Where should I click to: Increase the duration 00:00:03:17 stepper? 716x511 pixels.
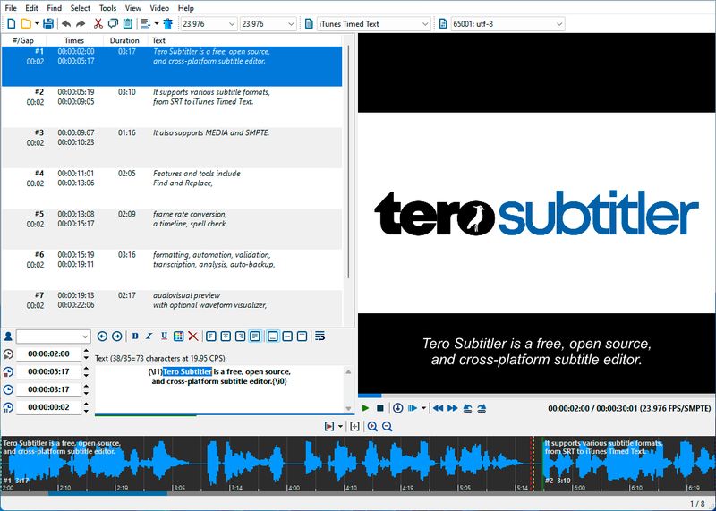(86, 387)
